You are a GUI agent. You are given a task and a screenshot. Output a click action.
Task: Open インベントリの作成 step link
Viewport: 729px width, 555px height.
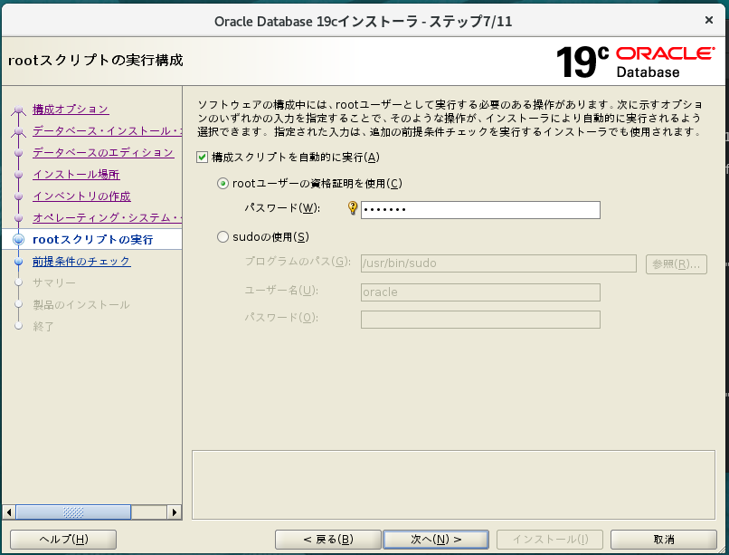click(81, 196)
